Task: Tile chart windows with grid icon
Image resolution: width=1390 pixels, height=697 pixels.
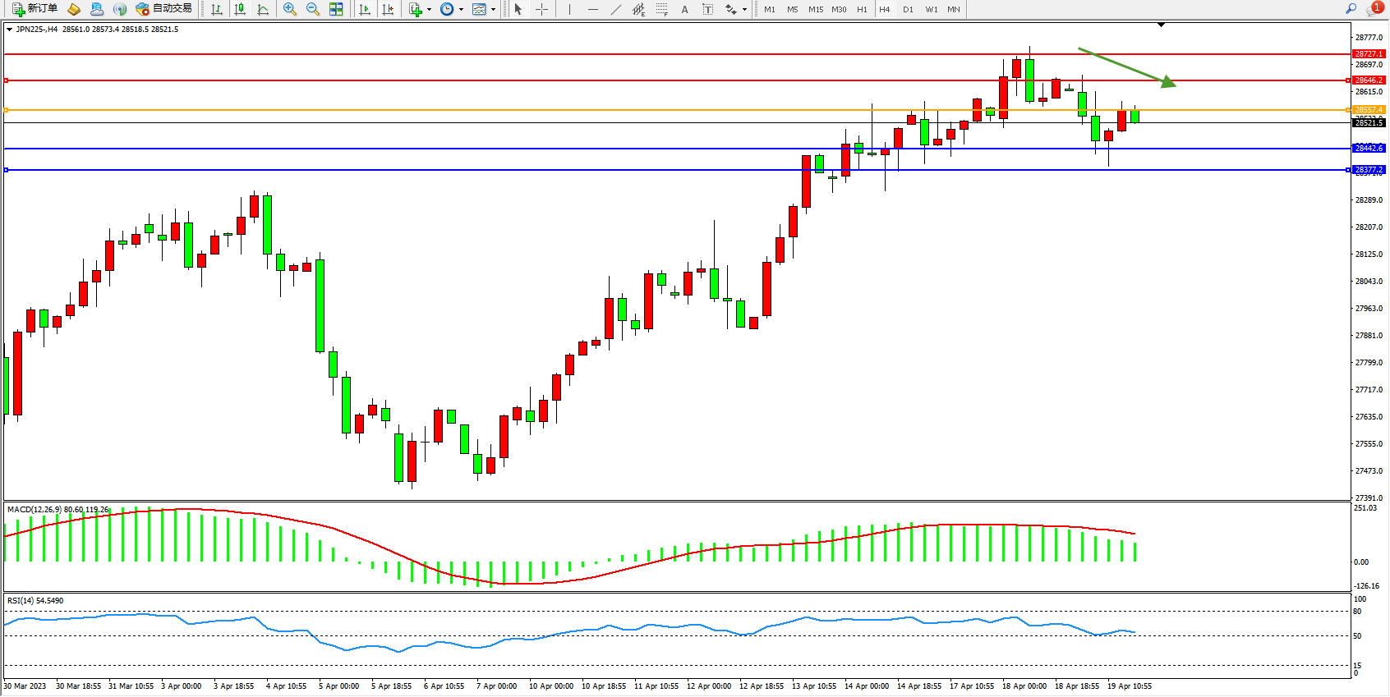Action: 336,9
